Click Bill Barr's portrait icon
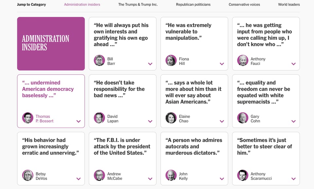The height and width of the screenshot is (189, 314). [x=99, y=60]
